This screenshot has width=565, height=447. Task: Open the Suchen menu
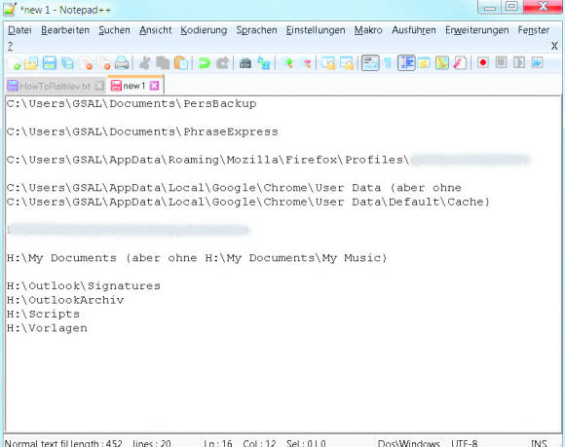coord(114,30)
